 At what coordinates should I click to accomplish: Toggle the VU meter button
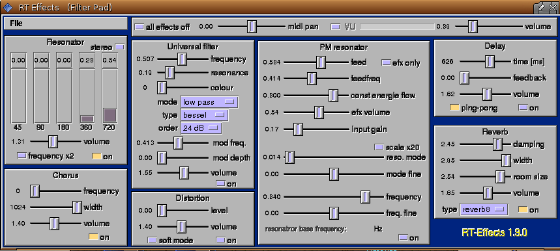click(x=336, y=27)
